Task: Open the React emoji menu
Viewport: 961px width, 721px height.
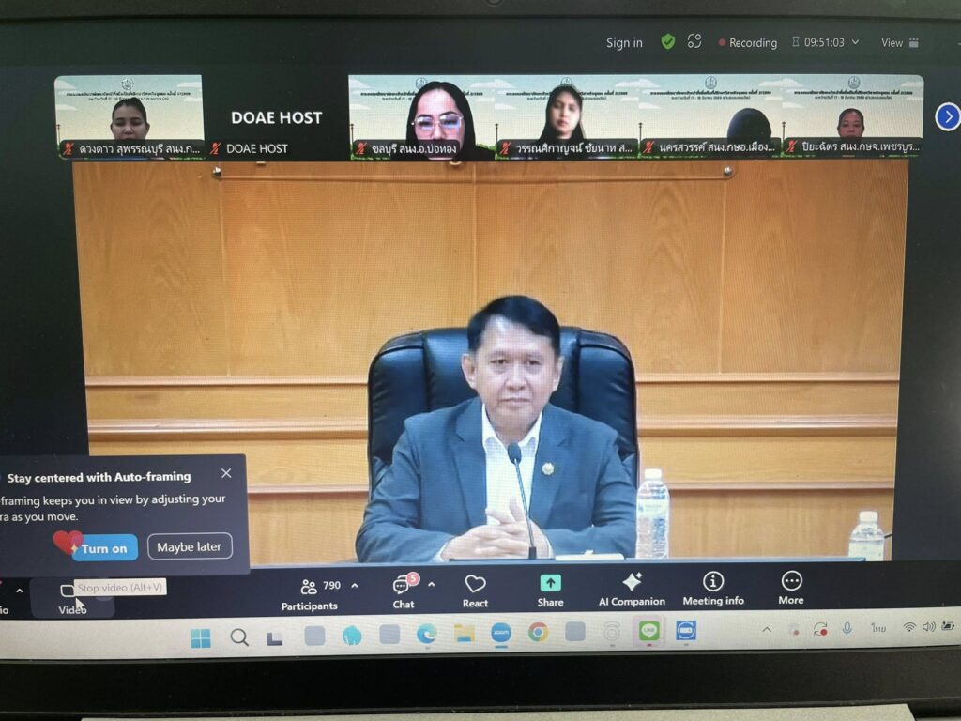Action: click(x=475, y=590)
